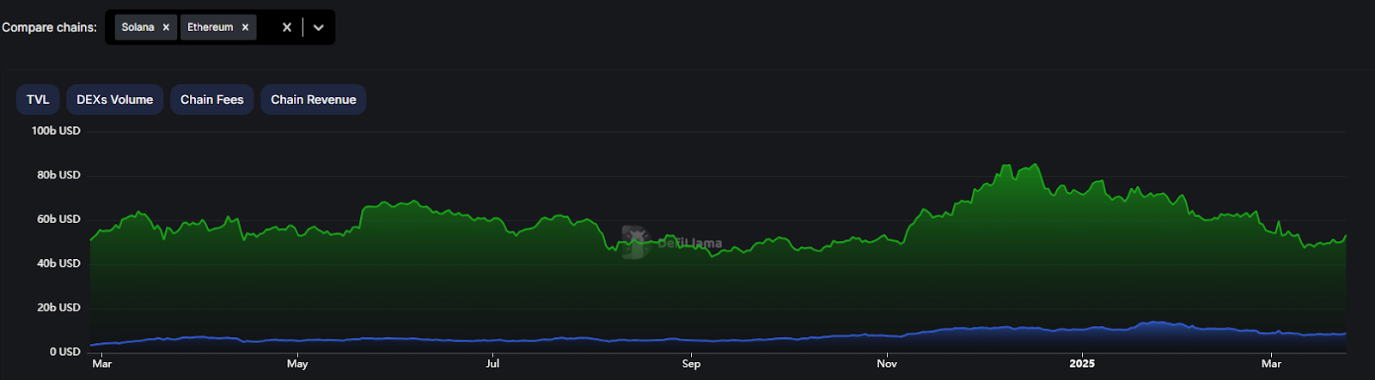Click the 2025 x-axis marker
This screenshot has width=1375, height=380.
coord(1081,364)
